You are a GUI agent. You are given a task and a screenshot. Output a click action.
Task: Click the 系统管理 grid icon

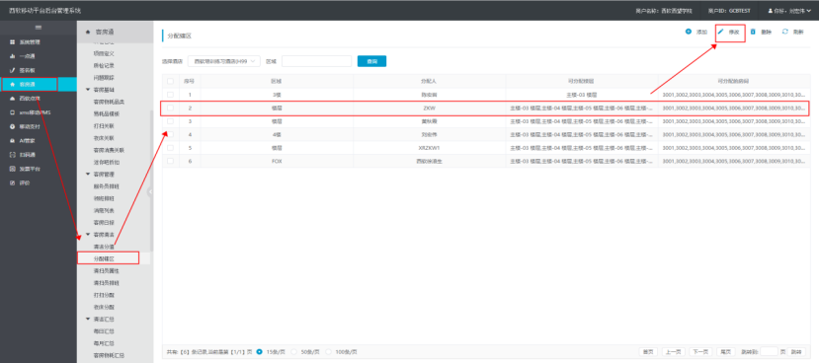click(13, 42)
